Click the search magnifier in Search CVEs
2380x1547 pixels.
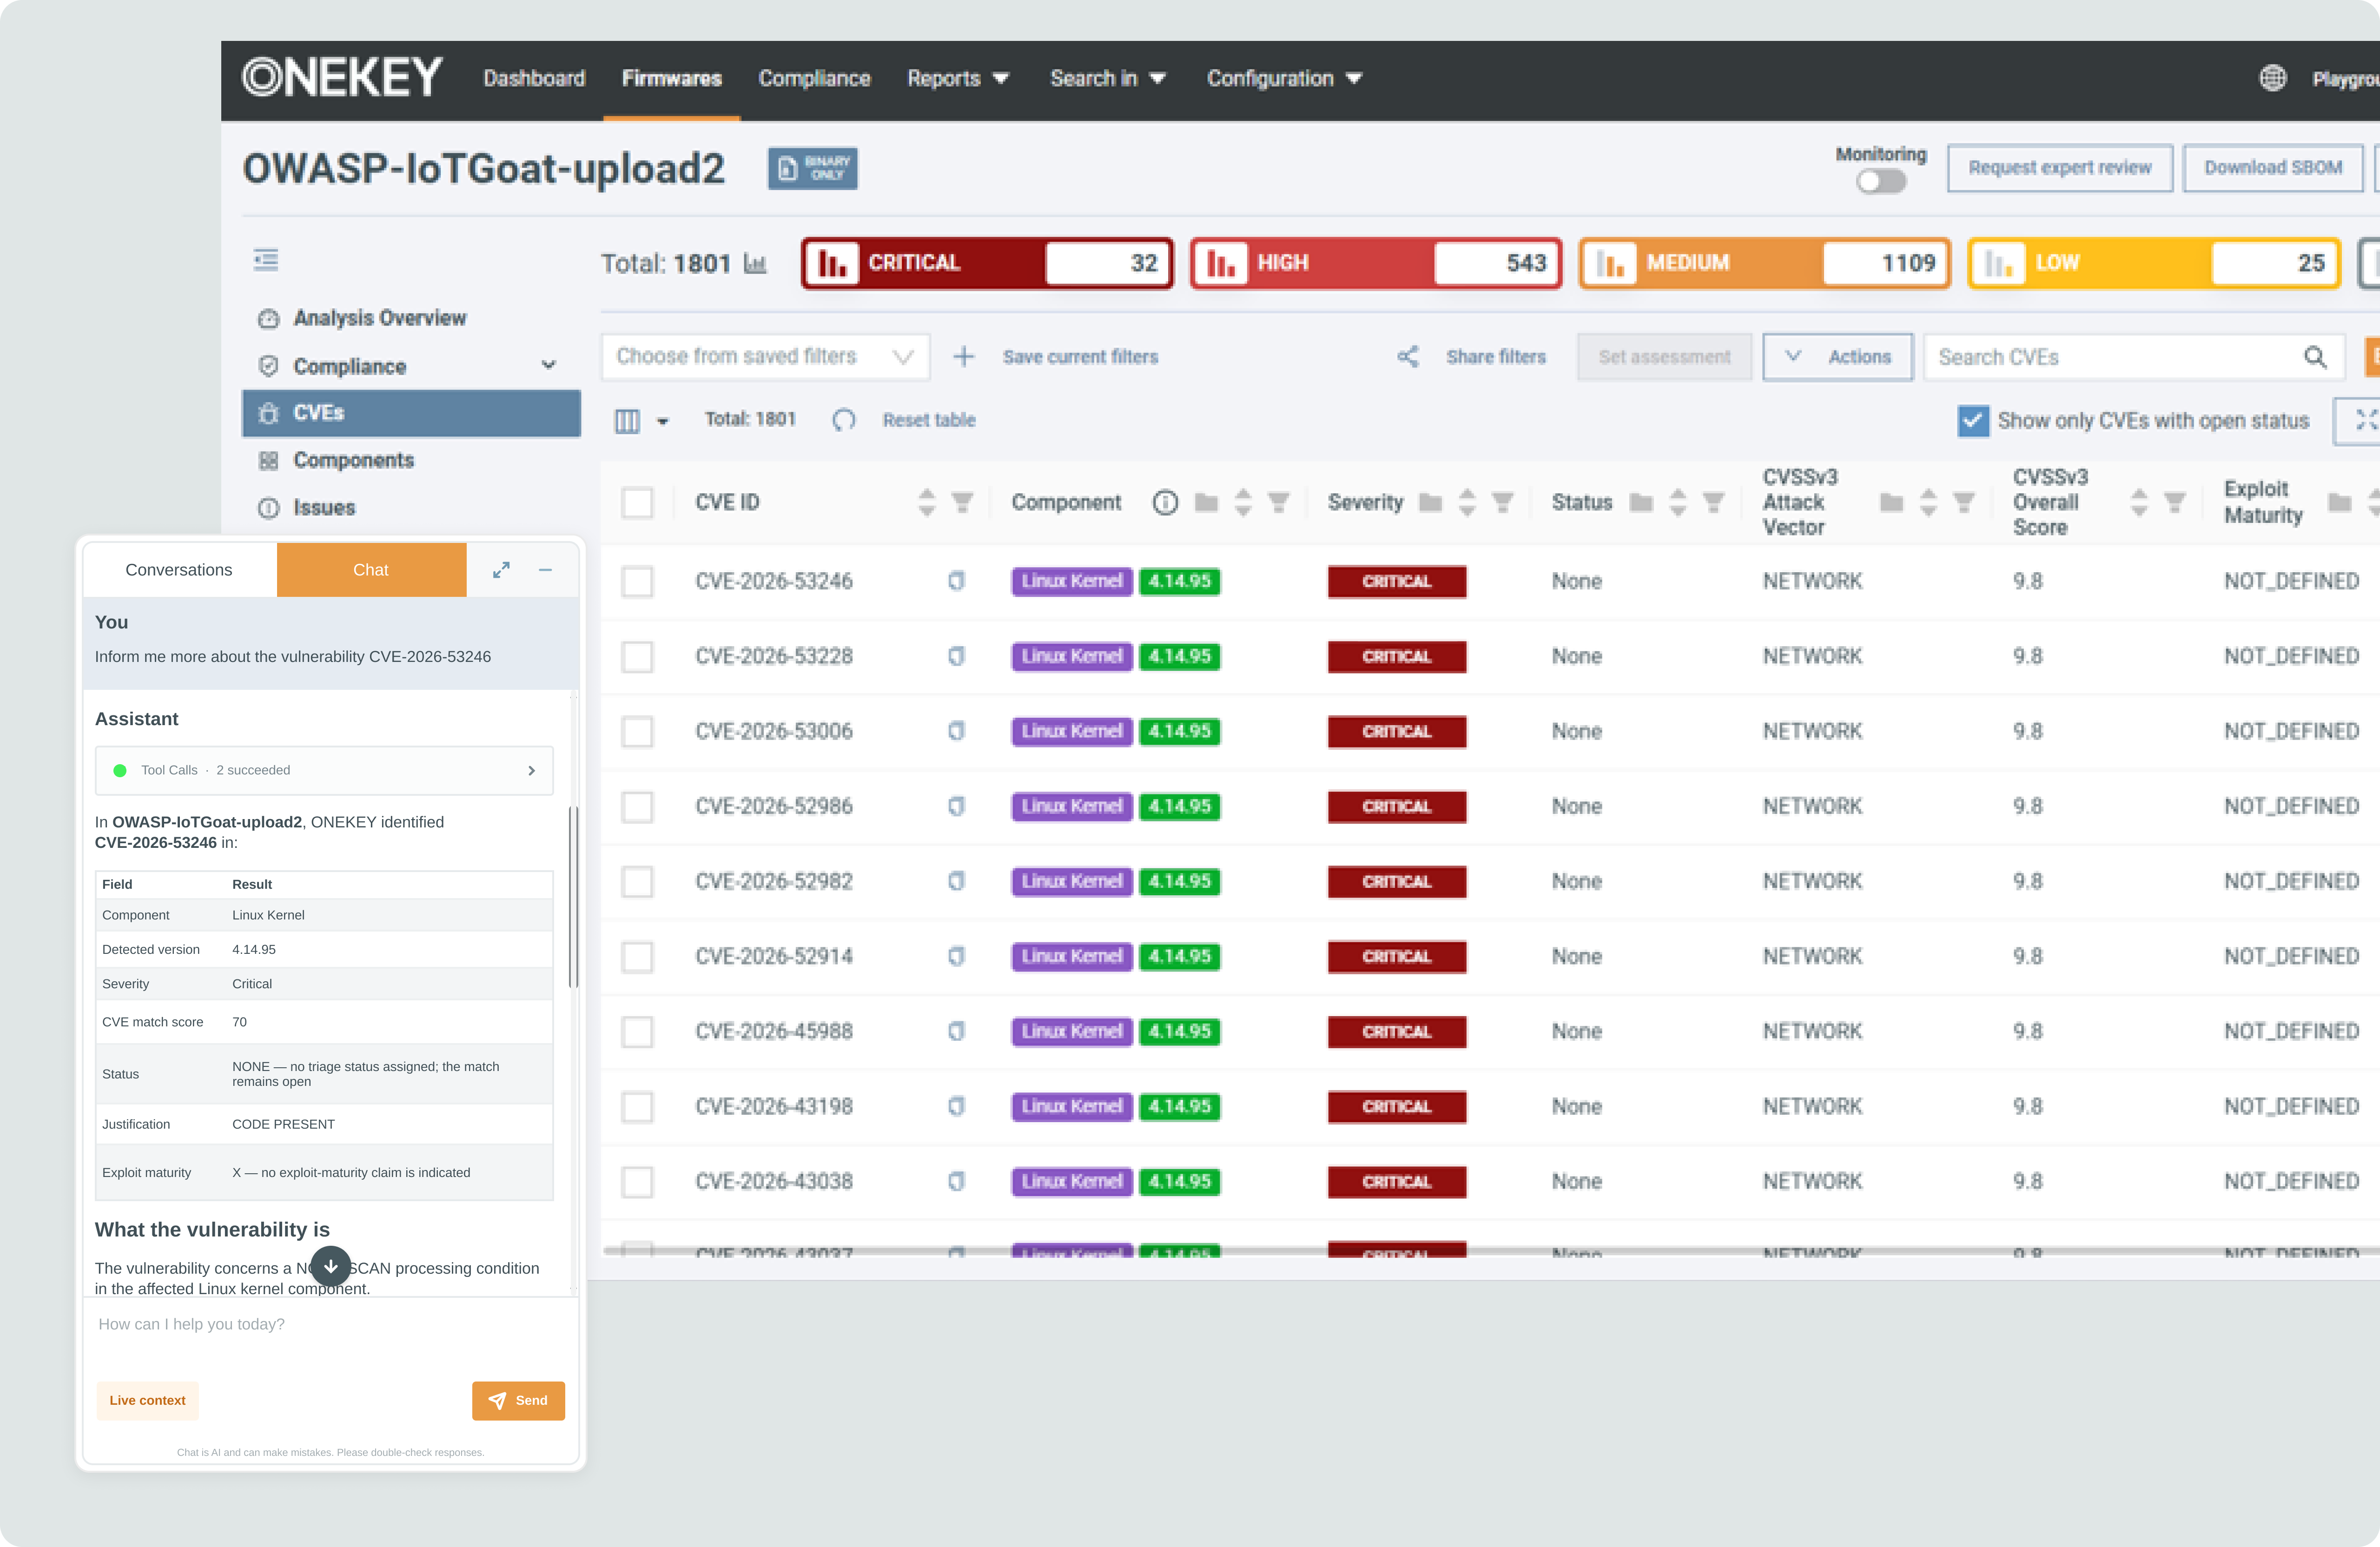[2315, 357]
